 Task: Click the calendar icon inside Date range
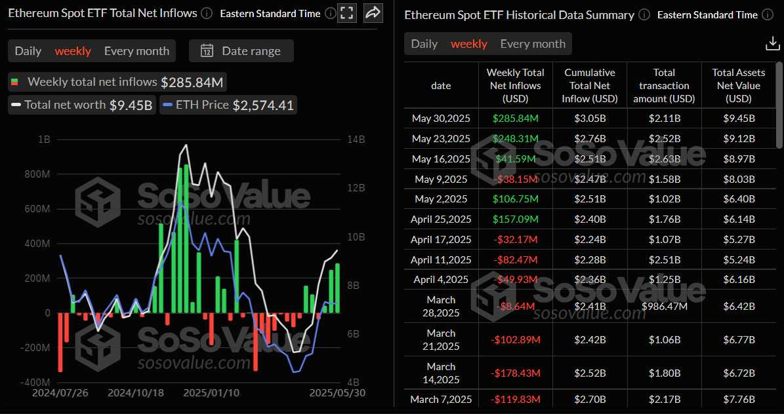click(207, 50)
